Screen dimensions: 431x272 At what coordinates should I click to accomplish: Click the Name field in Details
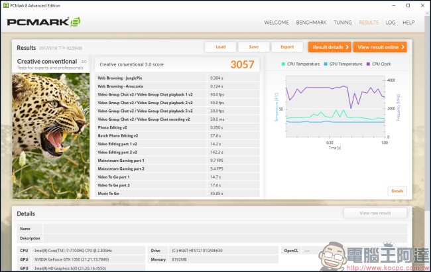click(x=225, y=229)
